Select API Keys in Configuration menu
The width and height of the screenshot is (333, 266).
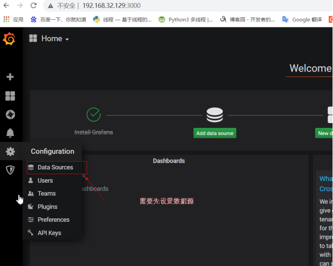tap(52, 233)
